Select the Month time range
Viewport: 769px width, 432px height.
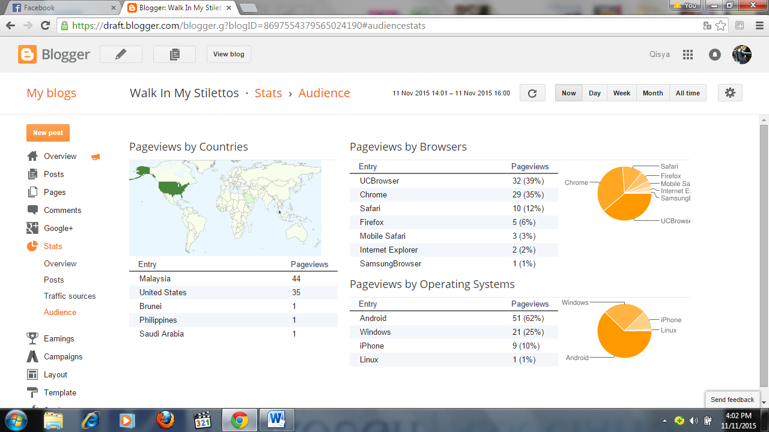(653, 93)
